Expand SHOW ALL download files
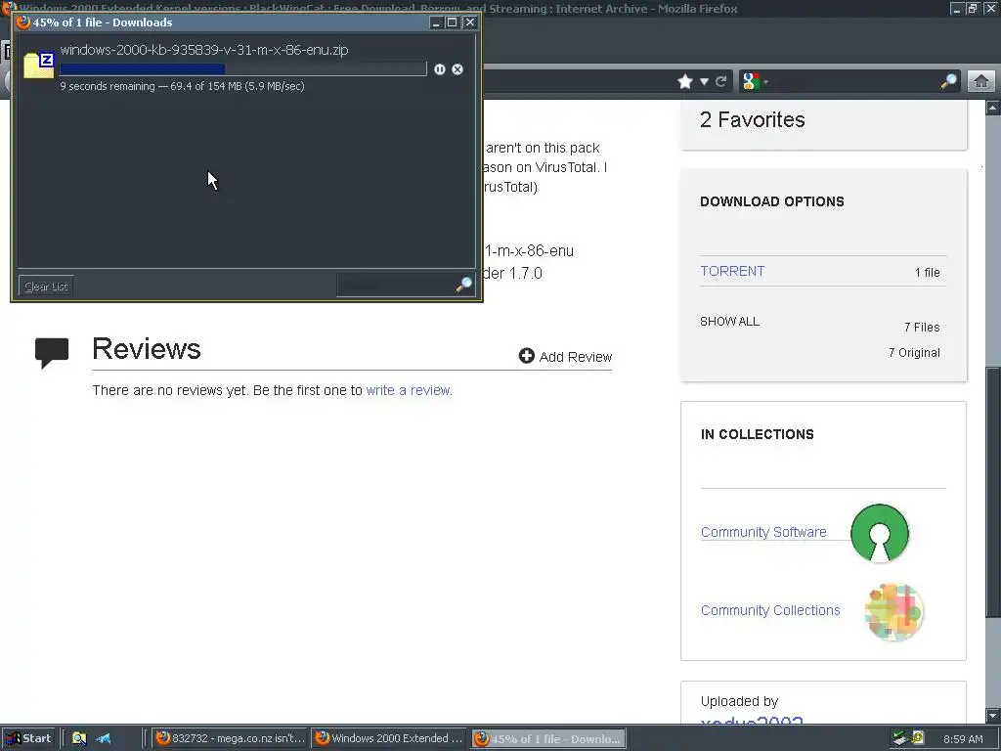This screenshot has height=751, width=1001. [x=729, y=321]
